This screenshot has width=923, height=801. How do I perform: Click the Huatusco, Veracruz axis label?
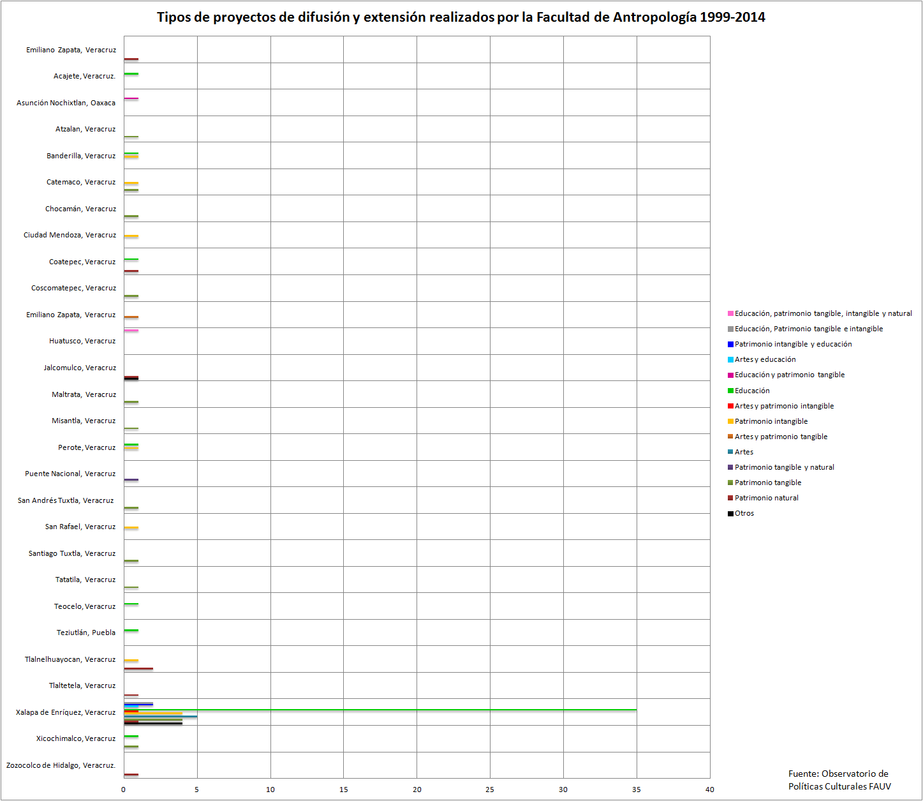point(82,340)
